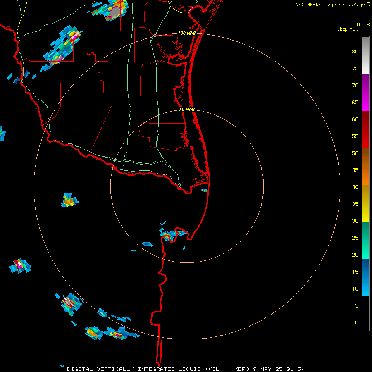The width and height of the screenshot is (372, 372).
Task: Click 'DIGITAL VERTICALLY INTEGRATED LIQUID (VIL)' caption
Action: pyautogui.click(x=145, y=369)
